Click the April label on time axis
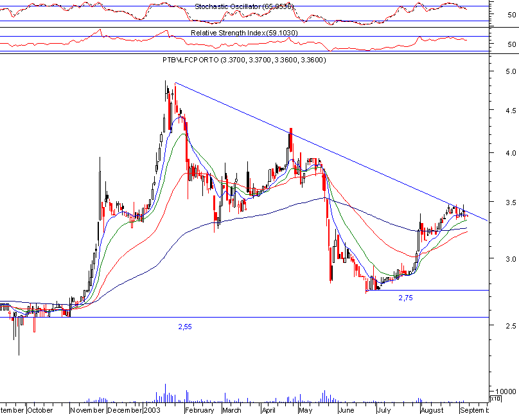519x414 pixels. pyautogui.click(x=268, y=410)
